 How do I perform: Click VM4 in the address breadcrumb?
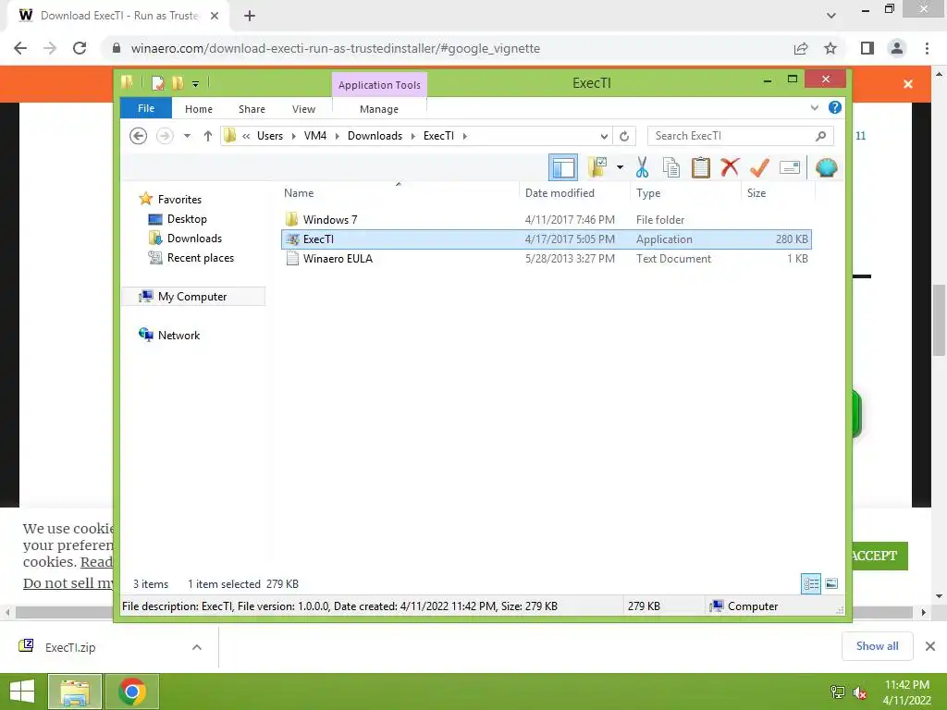(315, 136)
